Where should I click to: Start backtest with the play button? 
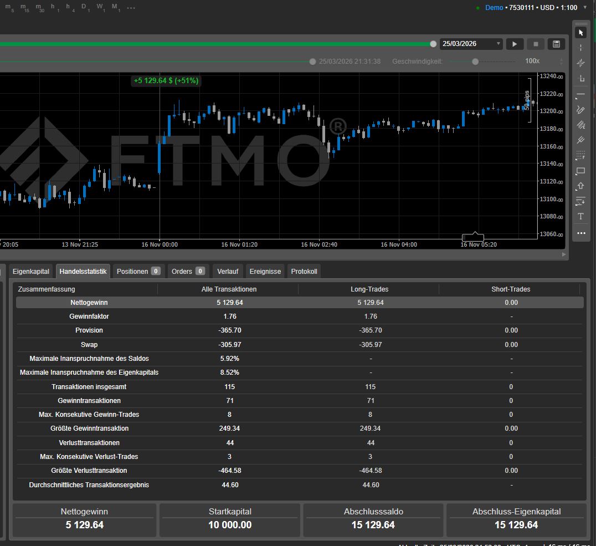(515, 44)
